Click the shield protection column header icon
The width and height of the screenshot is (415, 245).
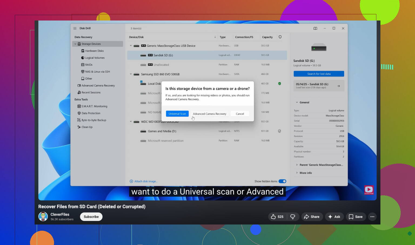click(280, 37)
